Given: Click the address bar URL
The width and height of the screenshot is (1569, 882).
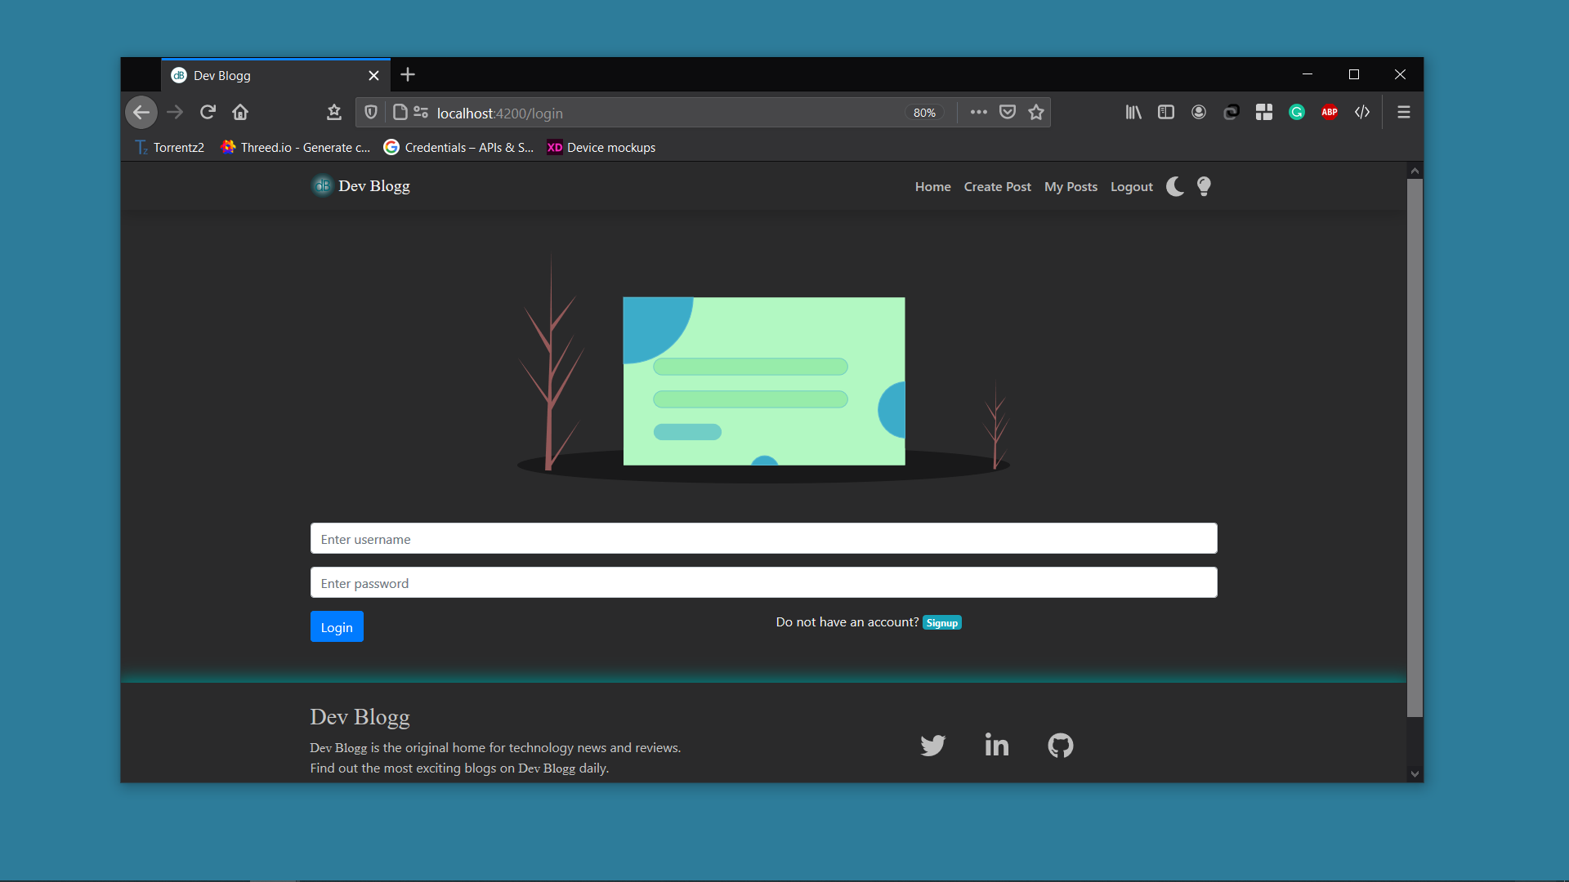Looking at the screenshot, I should click(499, 114).
